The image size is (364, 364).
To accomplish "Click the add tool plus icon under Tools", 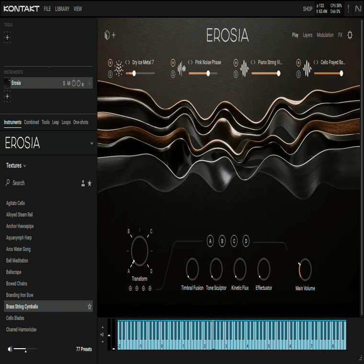I will [7, 37].
